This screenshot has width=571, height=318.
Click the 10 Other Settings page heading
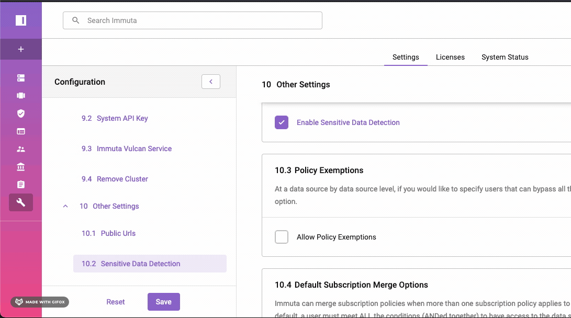tap(296, 84)
